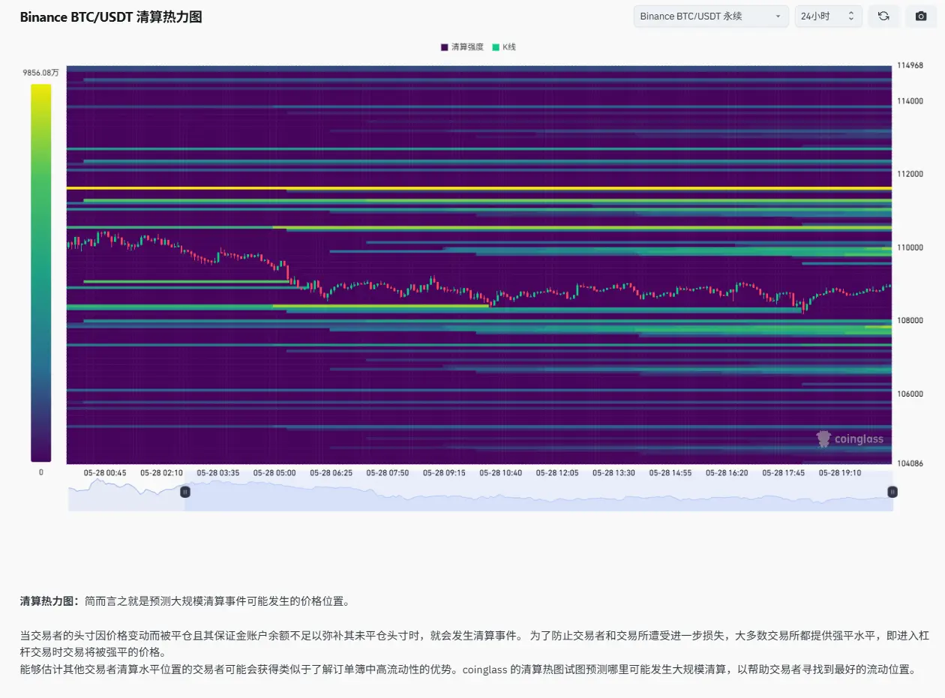This screenshot has width=945, height=698.
Task: Click the 0 label below the color scale
Action: pos(40,472)
